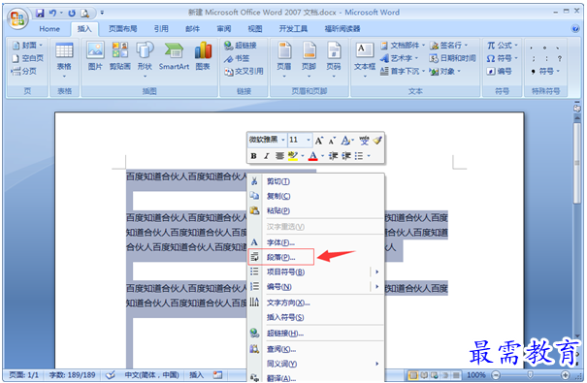Open Word help question mark
Screen dimensions: 587x383
tap(575, 28)
